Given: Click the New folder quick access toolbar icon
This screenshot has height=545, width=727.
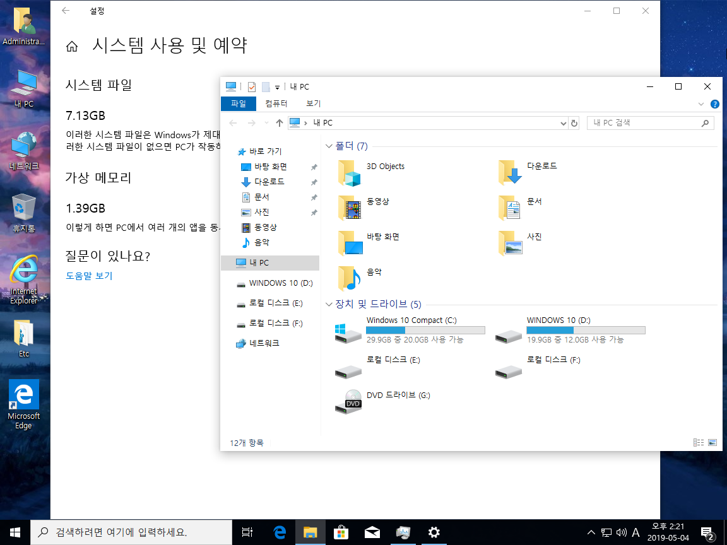Looking at the screenshot, I should coord(266,86).
